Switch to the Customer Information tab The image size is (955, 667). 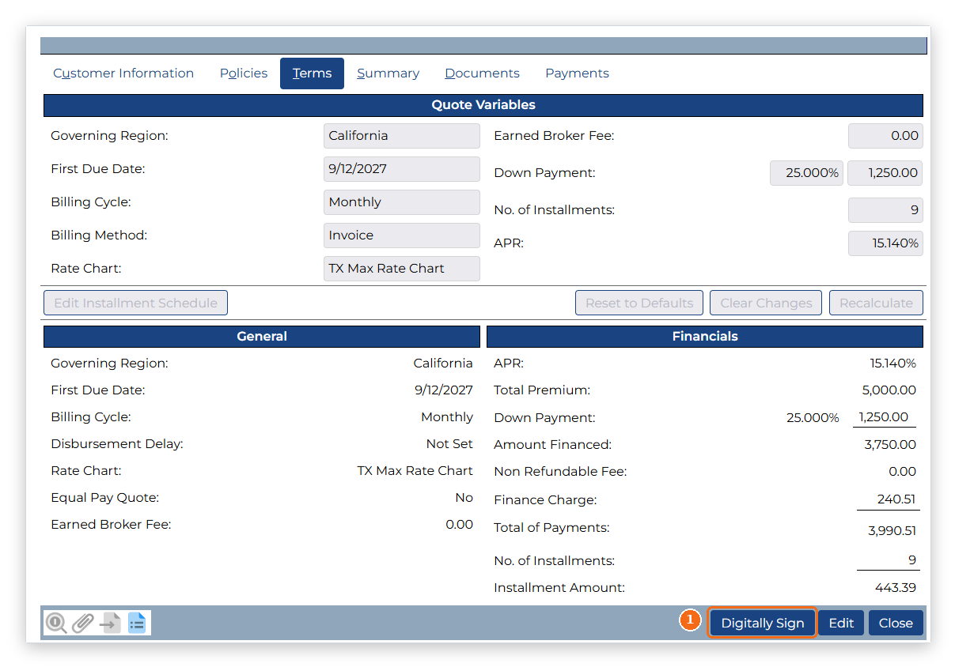(x=123, y=73)
